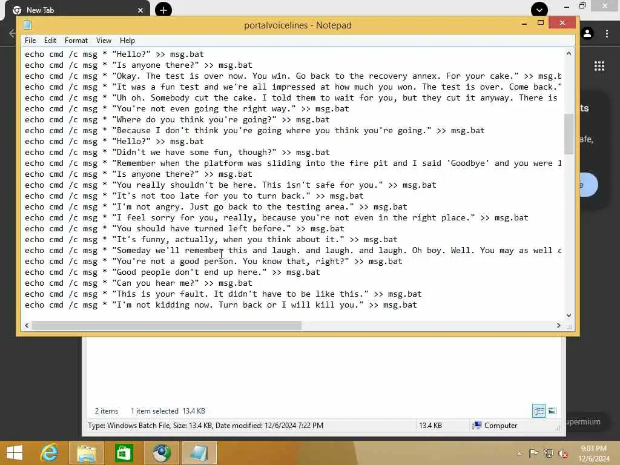Expand the browser tab search chevron
This screenshot has height=465, width=620.
coord(539,10)
